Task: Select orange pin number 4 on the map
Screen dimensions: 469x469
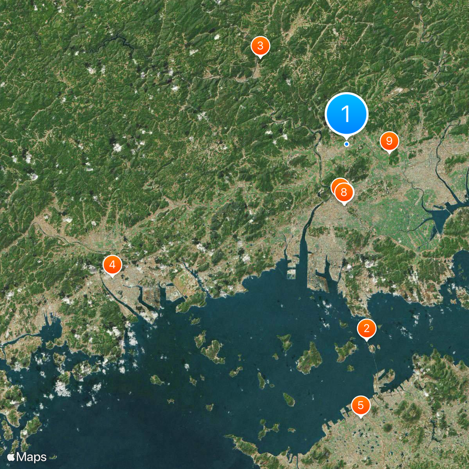Action: 113,264
